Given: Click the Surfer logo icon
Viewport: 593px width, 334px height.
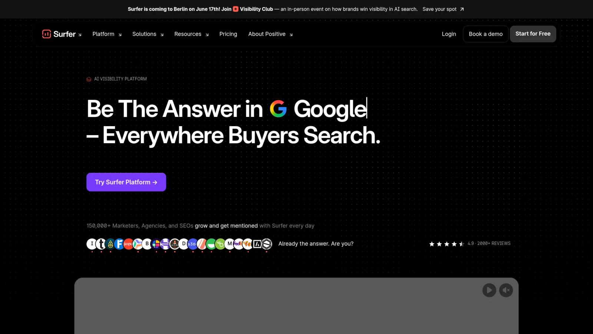Looking at the screenshot, I should click(46, 34).
